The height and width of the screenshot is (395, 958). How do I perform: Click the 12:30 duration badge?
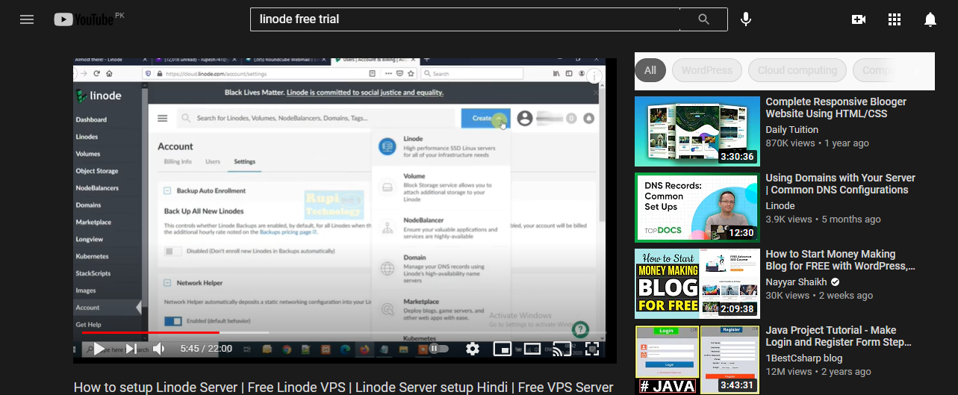coord(741,233)
